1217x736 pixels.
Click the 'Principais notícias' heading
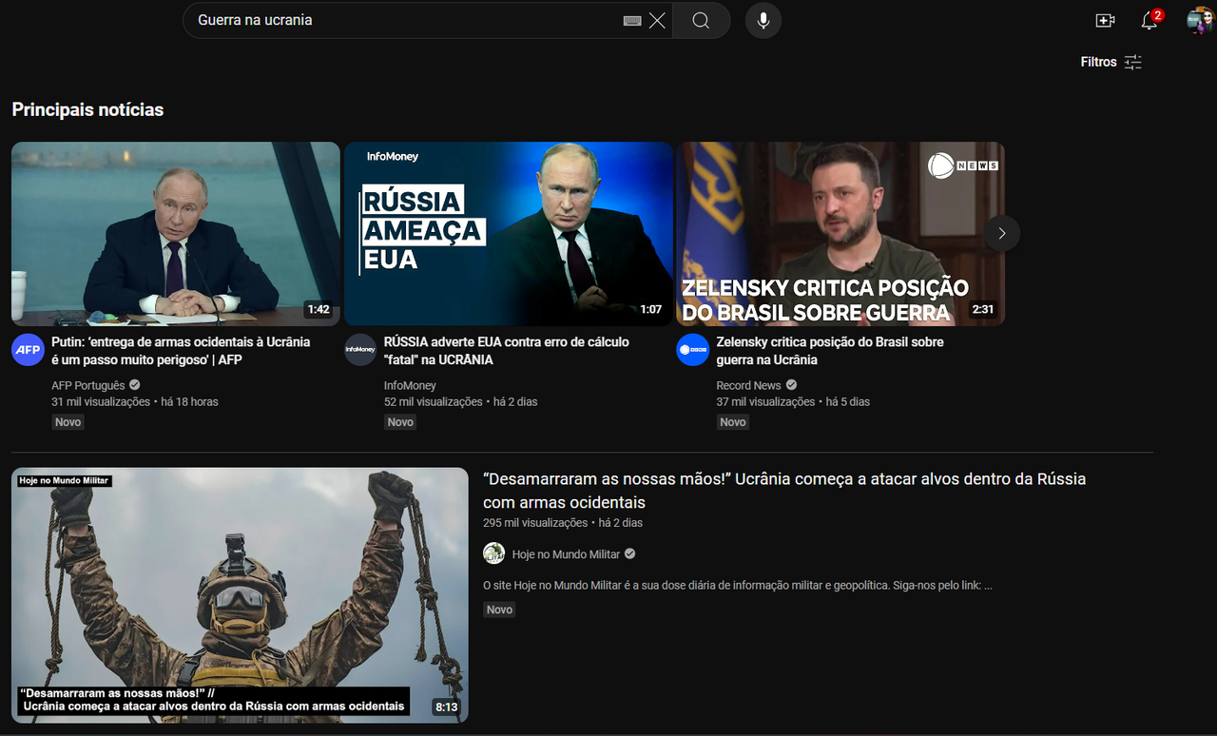(87, 109)
